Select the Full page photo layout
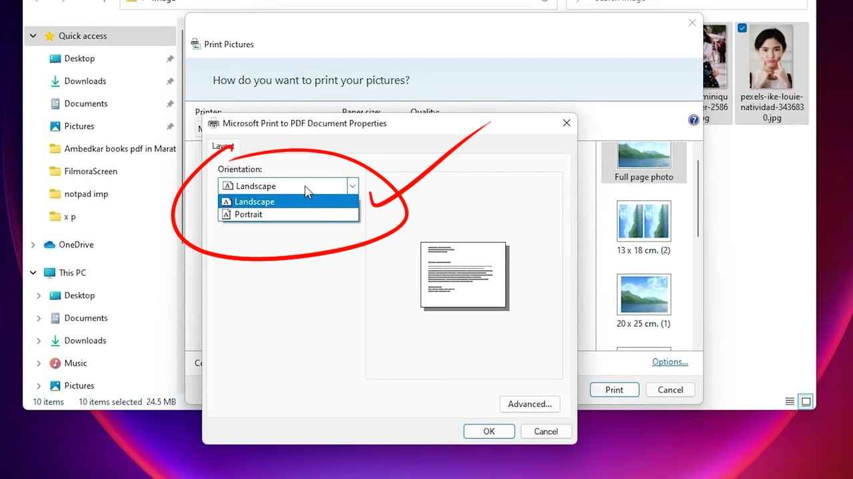The height and width of the screenshot is (479, 853). pyautogui.click(x=643, y=160)
